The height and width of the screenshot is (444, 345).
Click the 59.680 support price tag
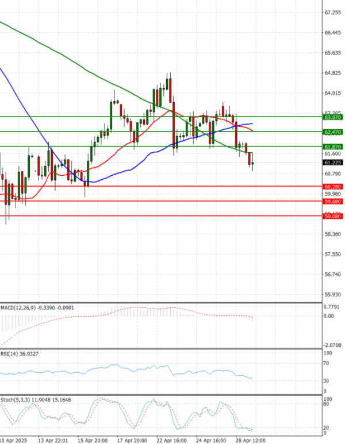click(x=333, y=202)
